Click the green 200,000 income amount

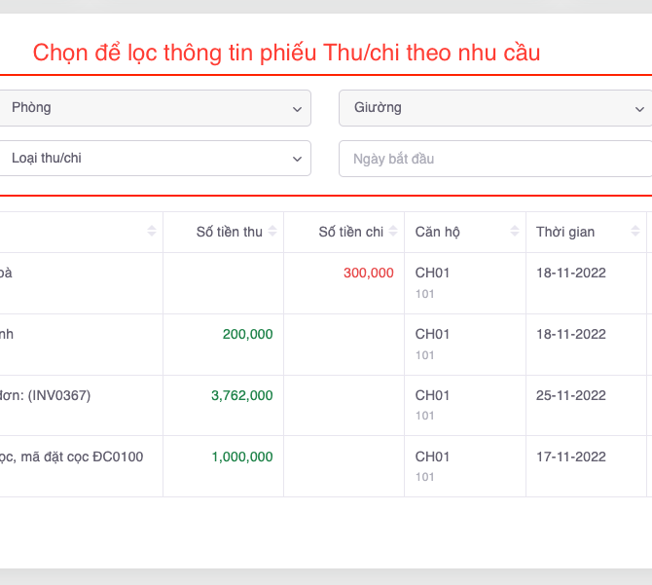(x=247, y=335)
